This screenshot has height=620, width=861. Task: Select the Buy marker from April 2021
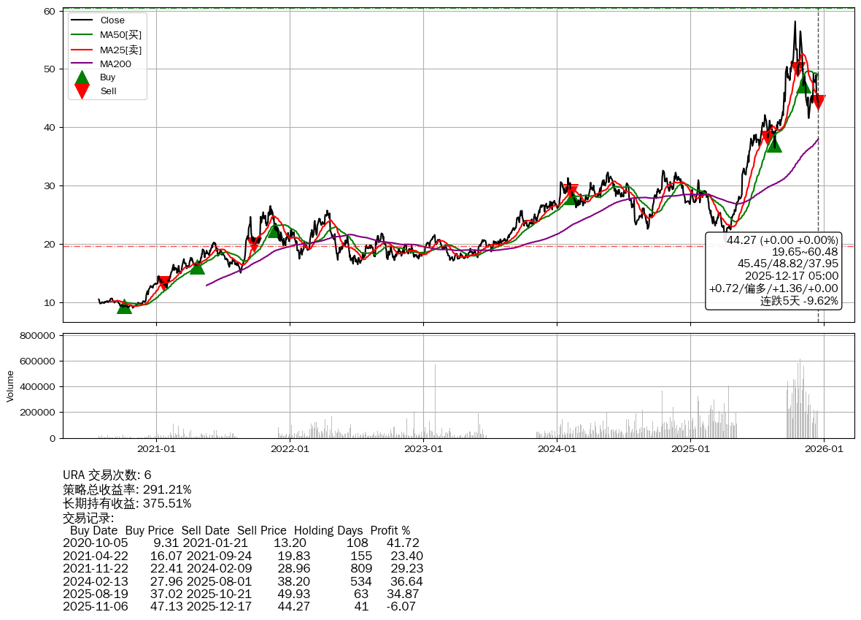click(x=197, y=267)
